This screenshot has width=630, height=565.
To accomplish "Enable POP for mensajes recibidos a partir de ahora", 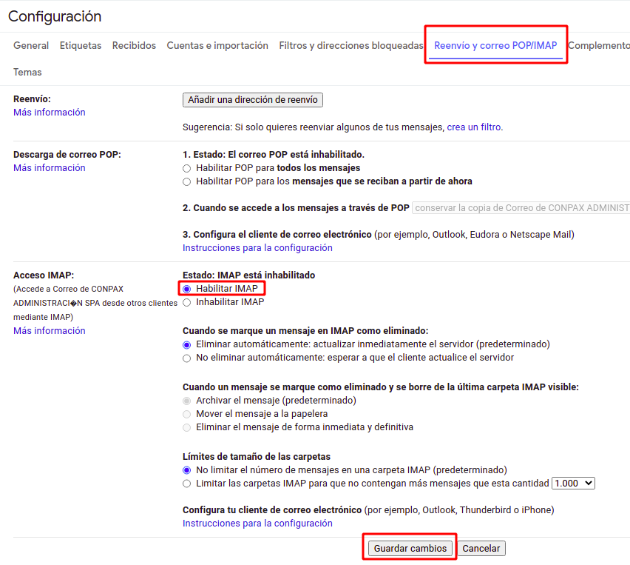I will [186, 181].
